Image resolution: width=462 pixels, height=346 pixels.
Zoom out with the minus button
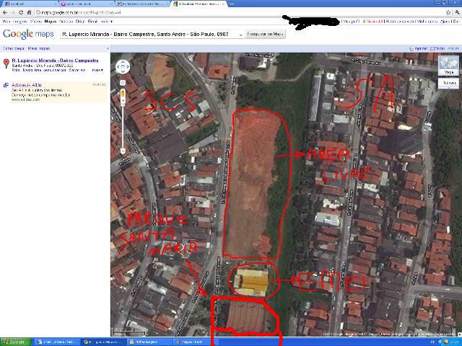point(123,151)
